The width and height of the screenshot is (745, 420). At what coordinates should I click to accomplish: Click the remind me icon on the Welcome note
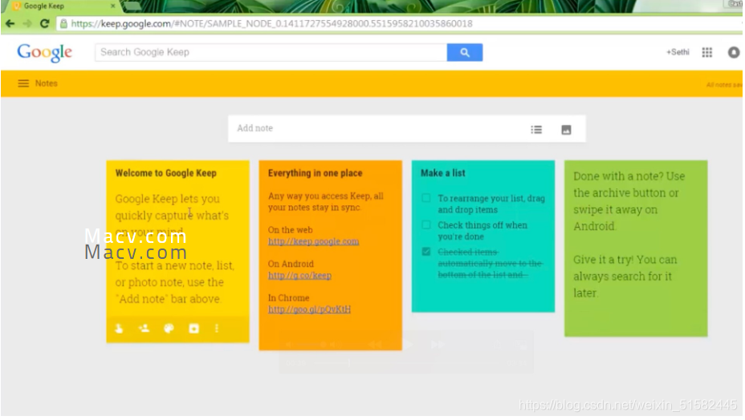(119, 329)
